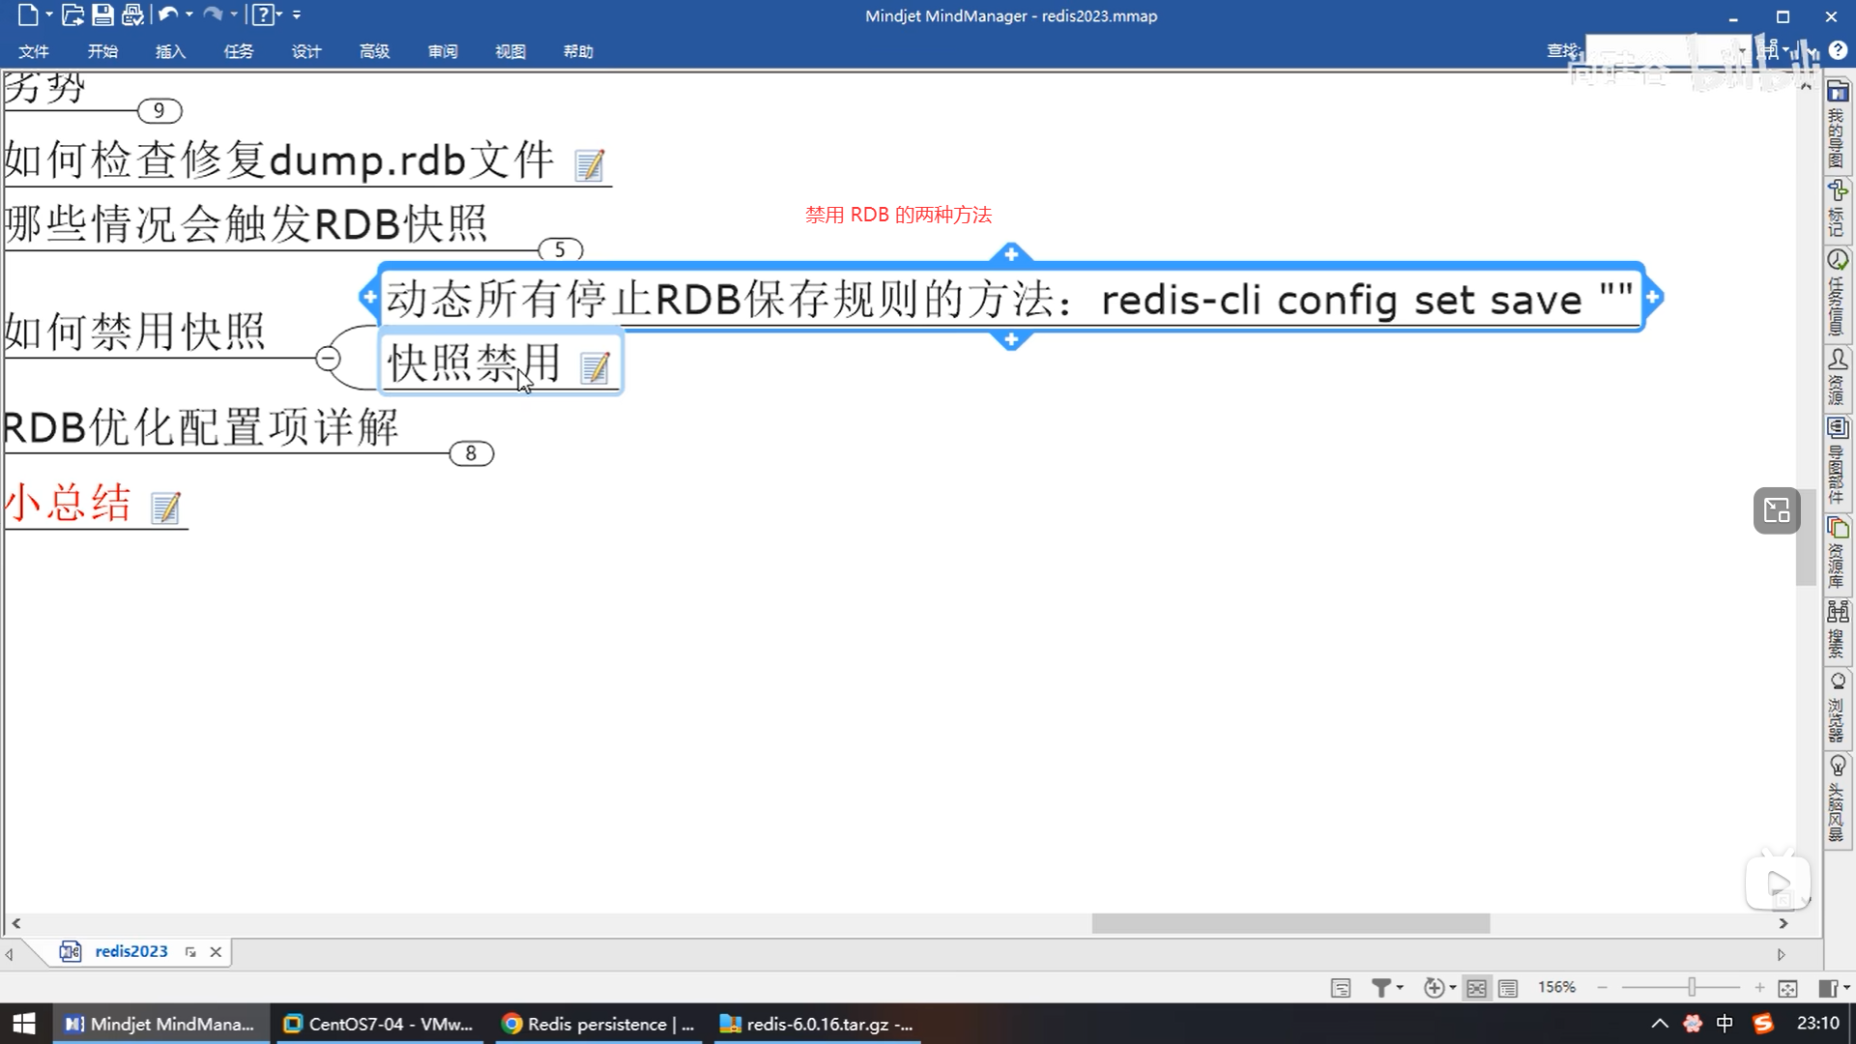Open 我的导图 side panel icon
The width and height of the screenshot is (1856, 1044).
[x=1837, y=93]
